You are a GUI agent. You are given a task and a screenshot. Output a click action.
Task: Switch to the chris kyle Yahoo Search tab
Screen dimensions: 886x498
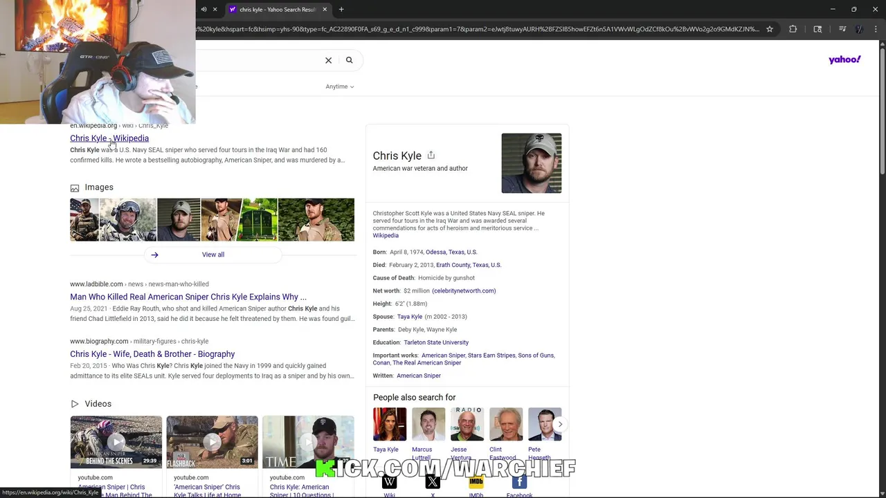pyautogui.click(x=277, y=10)
